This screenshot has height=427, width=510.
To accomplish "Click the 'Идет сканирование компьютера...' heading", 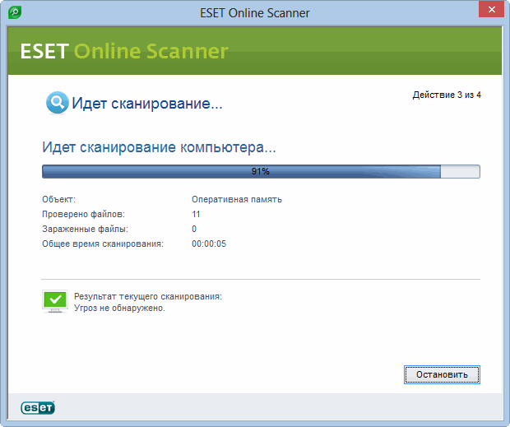I will click(159, 147).
